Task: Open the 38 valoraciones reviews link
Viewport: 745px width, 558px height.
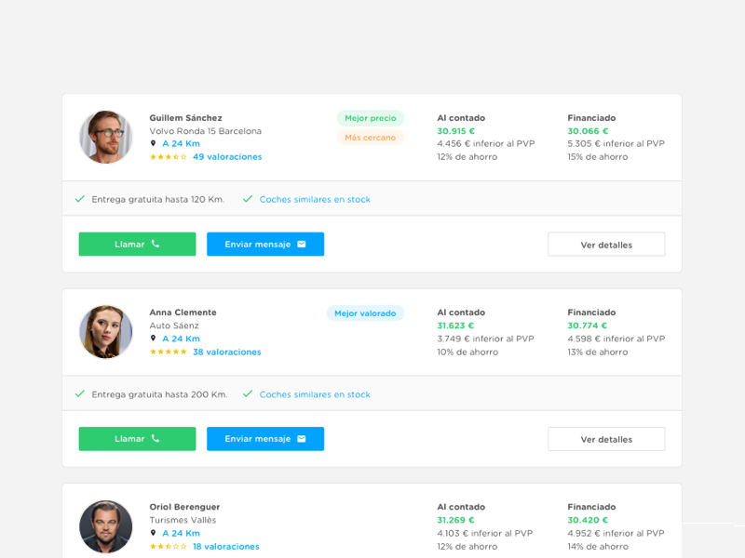Action: click(x=227, y=352)
